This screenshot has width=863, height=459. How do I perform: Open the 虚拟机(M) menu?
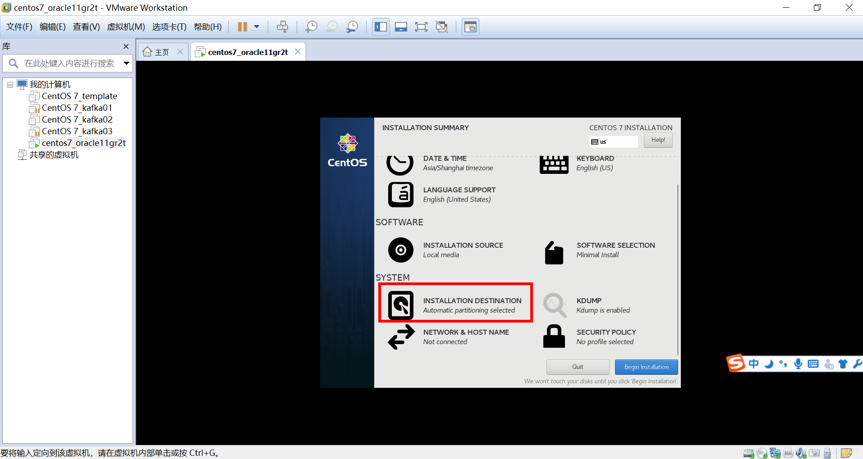[126, 27]
